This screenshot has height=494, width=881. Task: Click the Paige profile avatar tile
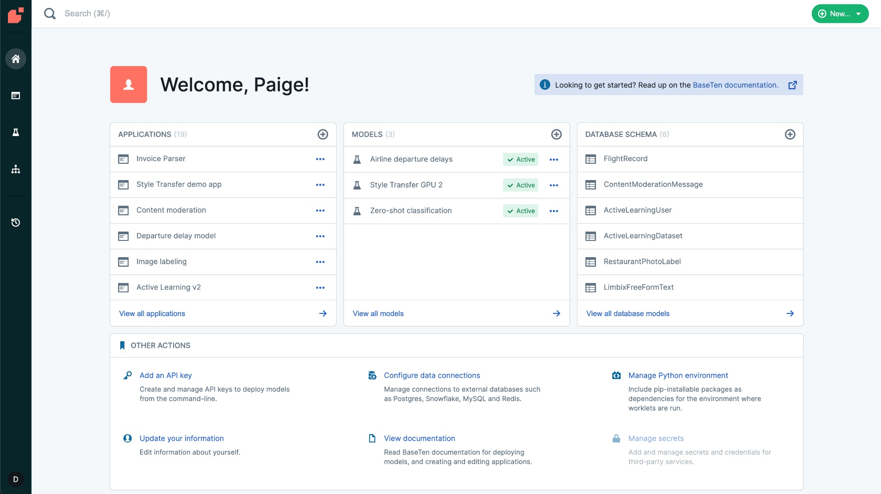[129, 85]
